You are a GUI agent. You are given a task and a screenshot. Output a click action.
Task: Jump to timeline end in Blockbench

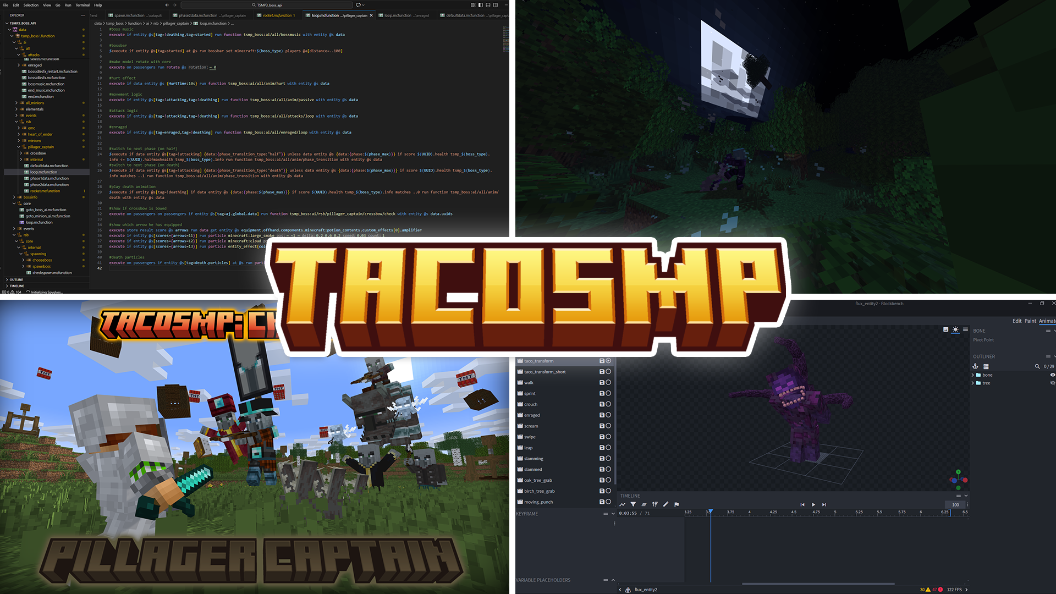(824, 504)
